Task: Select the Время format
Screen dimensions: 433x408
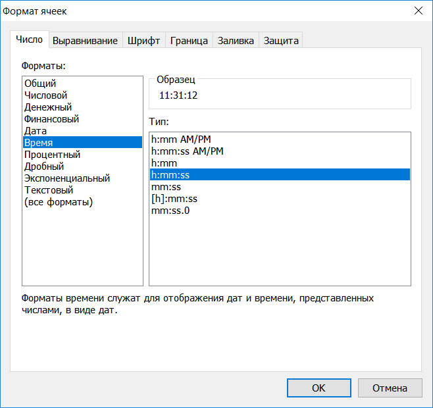Action: (82, 142)
